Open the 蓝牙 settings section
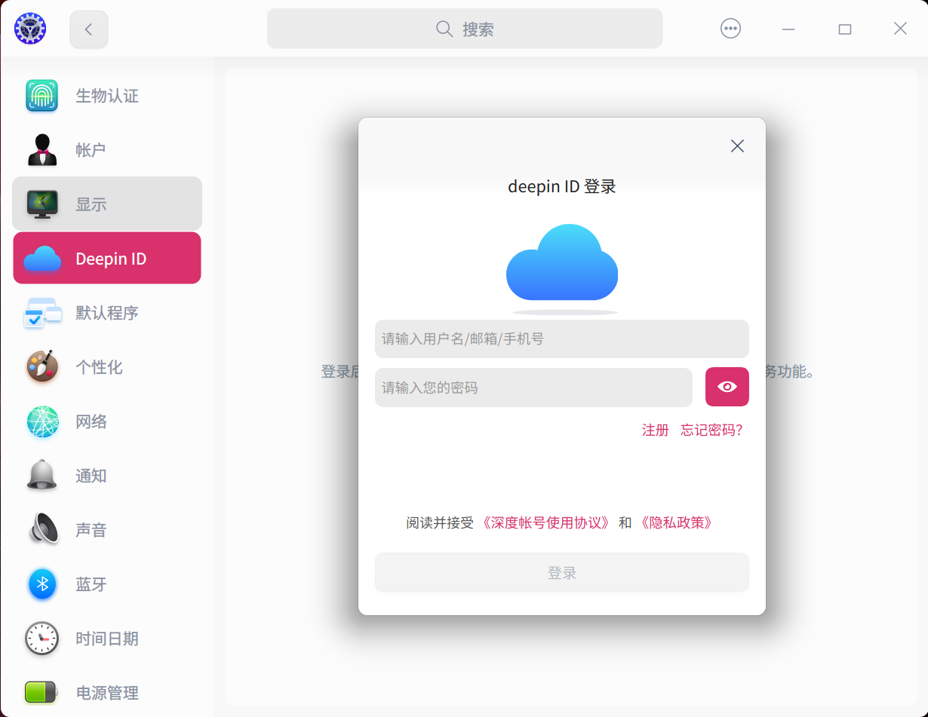This screenshot has height=717, width=928. pos(107,584)
